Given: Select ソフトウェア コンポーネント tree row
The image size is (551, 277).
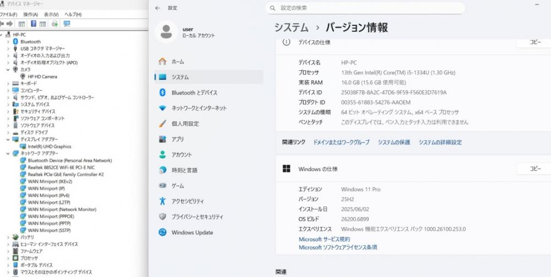Looking at the screenshot, I should (42, 118).
